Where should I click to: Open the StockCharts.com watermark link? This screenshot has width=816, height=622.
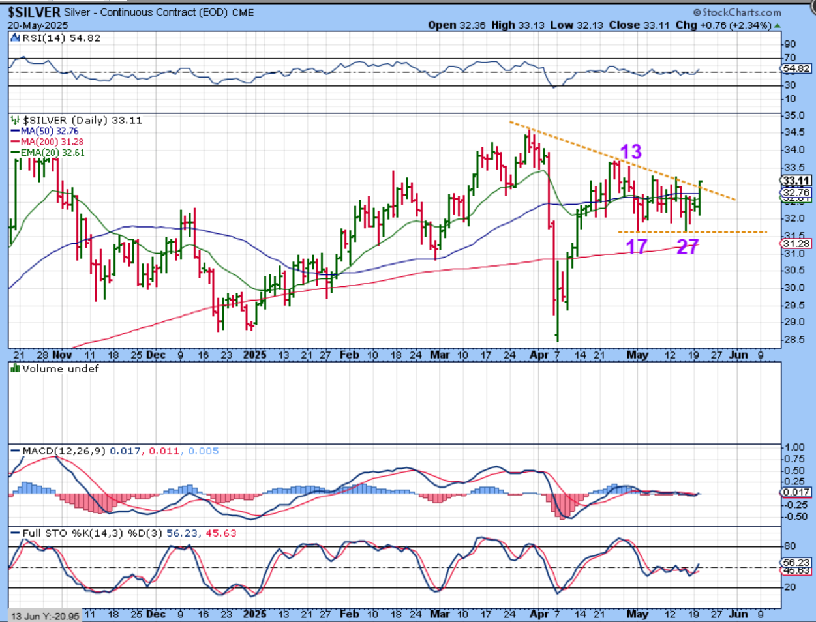741,12
